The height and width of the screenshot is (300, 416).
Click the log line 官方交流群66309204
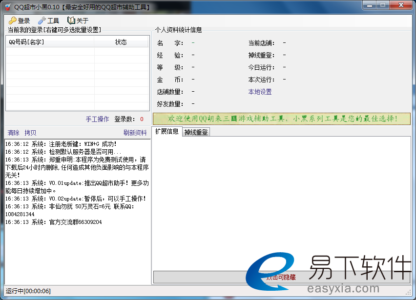pyautogui.click(x=54, y=222)
